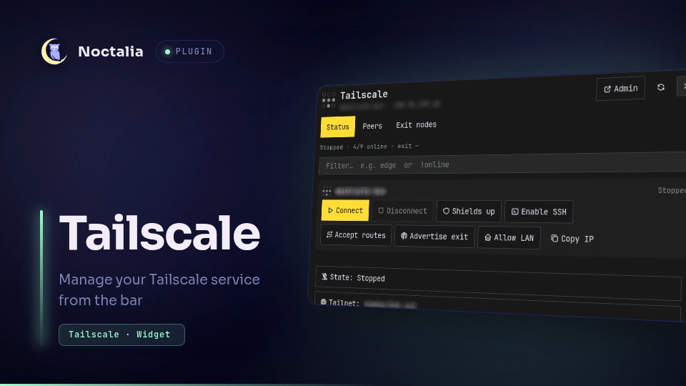Click the PLUGIN badge
The height and width of the screenshot is (386, 686).
(x=190, y=51)
